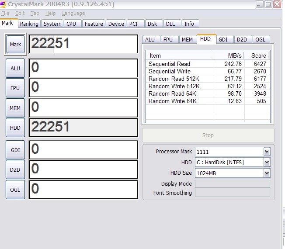
Task: Start the FPU benchmark test
Action: pyautogui.click(x=15, y=88)
